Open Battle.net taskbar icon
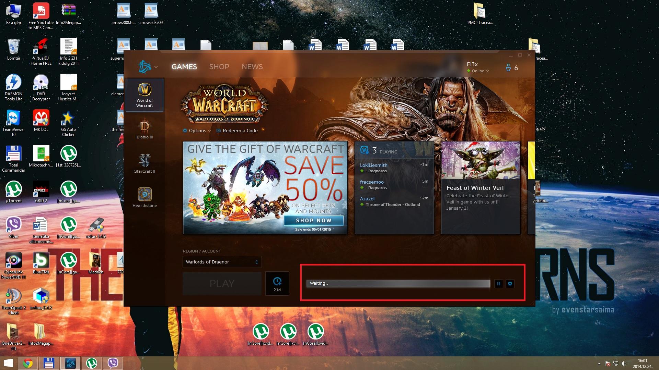The height and width of the screenshot is (370, 659). pyautogui.click(x=70, y=363)
